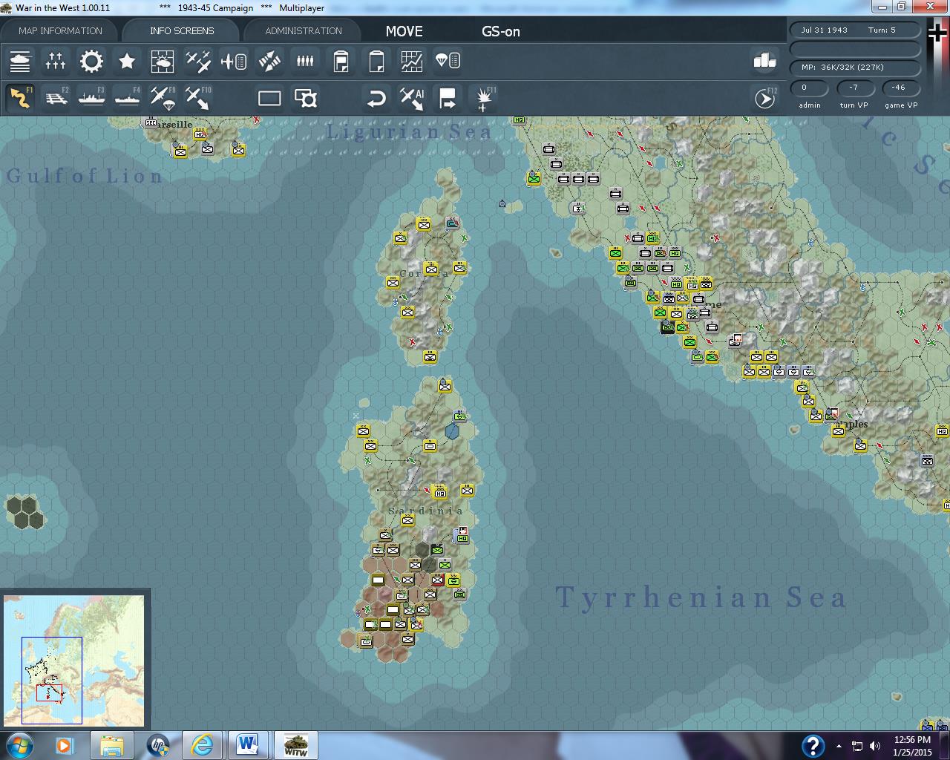Open the blank event log page icon
Viewport: 950px width, 760px height.
[x=376, y=61]
